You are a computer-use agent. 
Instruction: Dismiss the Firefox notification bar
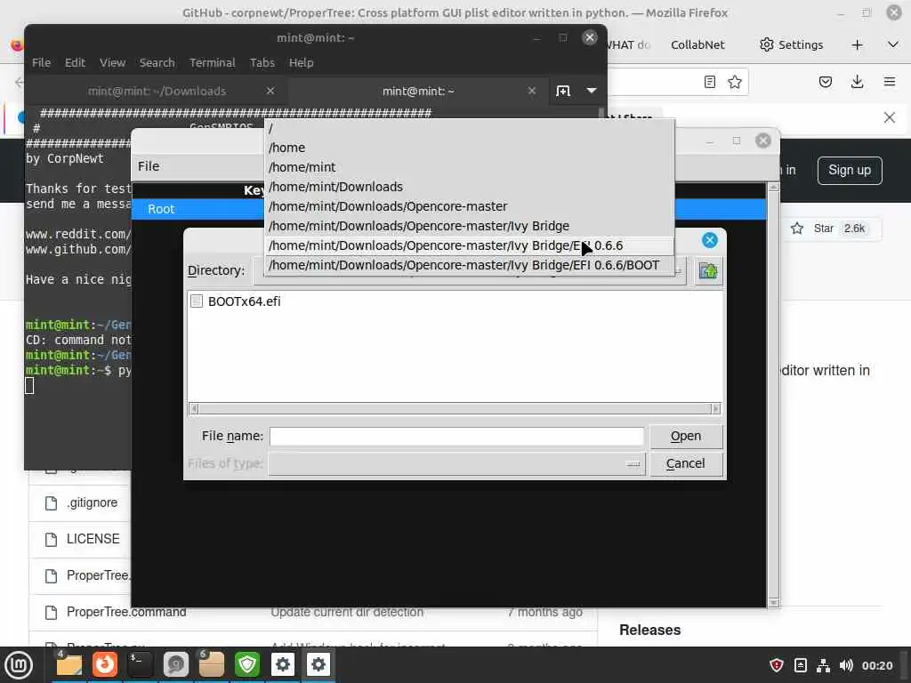click(889, 117)
